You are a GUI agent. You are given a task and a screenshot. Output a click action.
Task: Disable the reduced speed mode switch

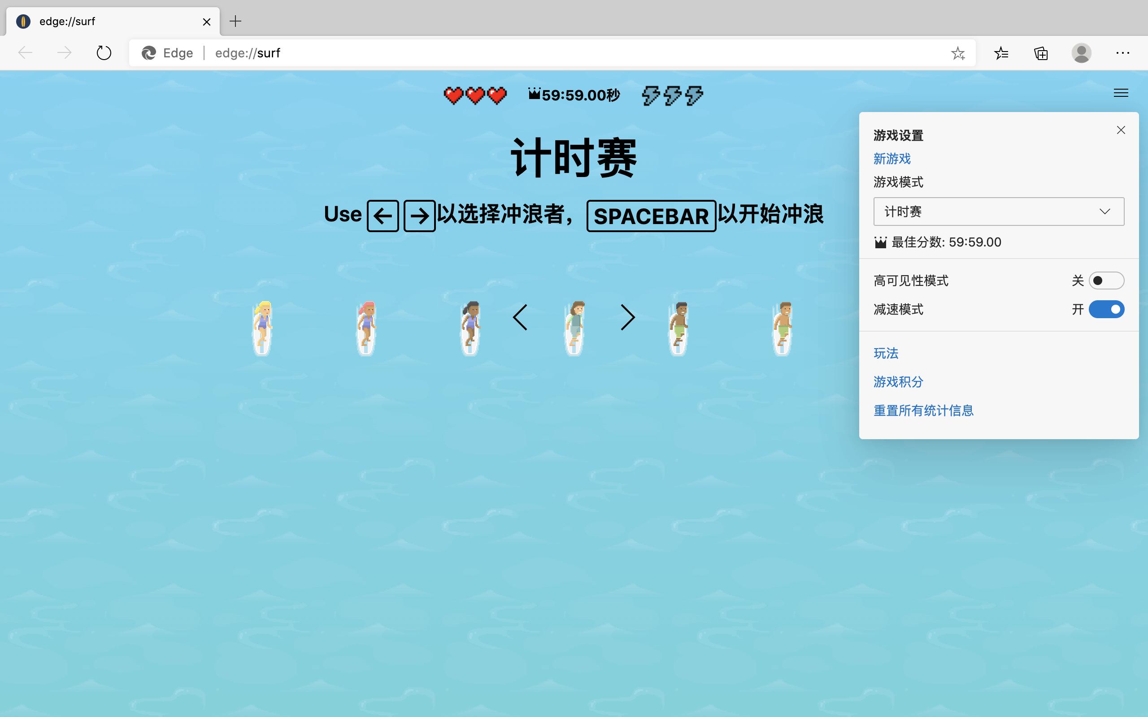pyautogui.click(x=1106, y=310)
